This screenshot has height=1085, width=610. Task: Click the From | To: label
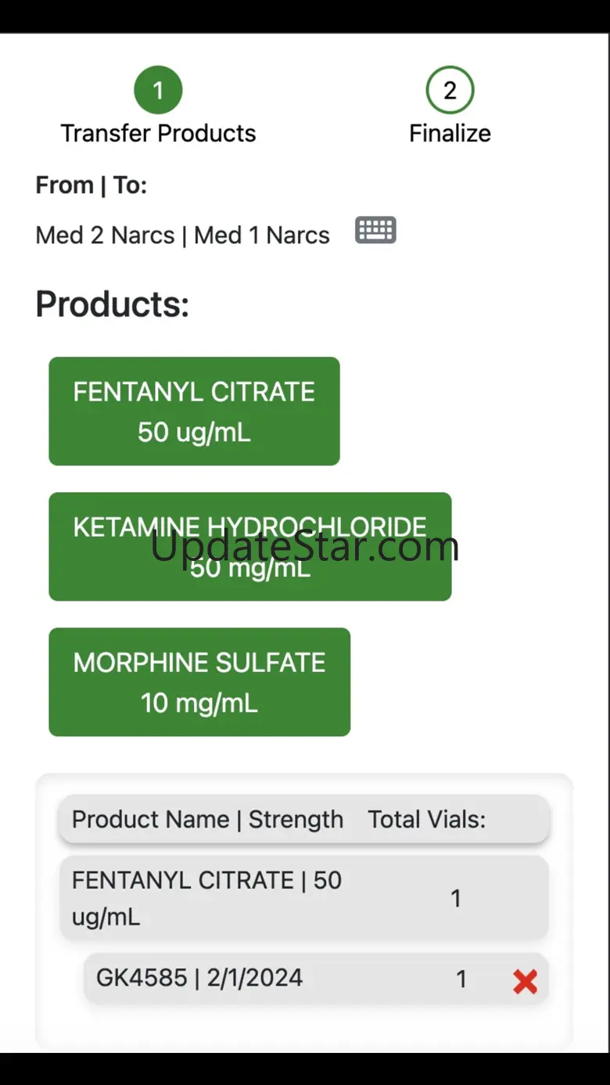tap(91, 185)
